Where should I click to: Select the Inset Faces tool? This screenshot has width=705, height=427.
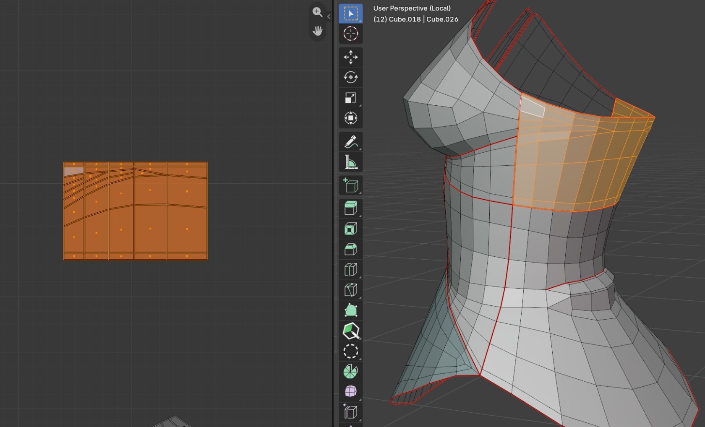[x=351, y=229]
